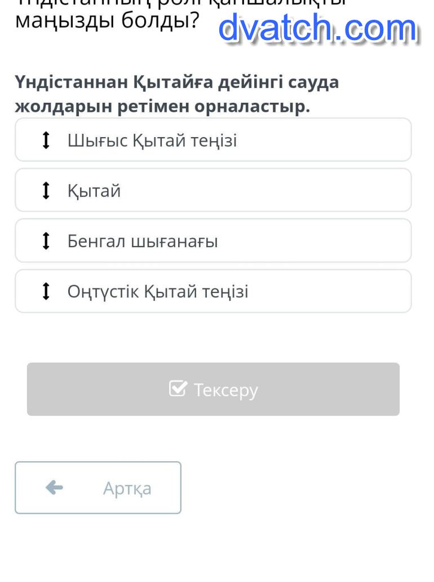
Task: Select the Шығыс Қытай теңізі answer text
Action: [152, 140]
